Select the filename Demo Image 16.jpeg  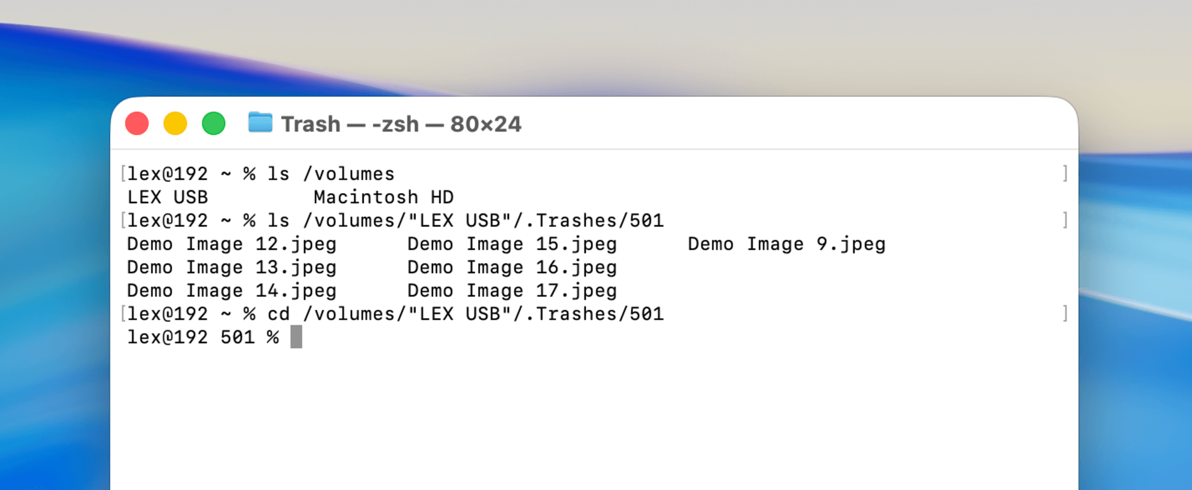(511, 267)
